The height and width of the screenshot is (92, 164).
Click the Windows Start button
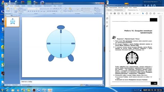(2, 90)
